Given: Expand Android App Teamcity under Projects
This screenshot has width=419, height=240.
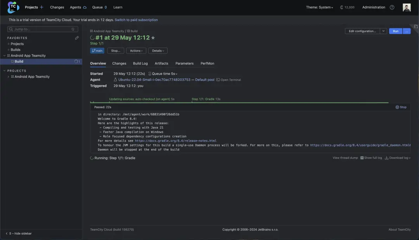Looking at the screenshot, I should [9, 77].
